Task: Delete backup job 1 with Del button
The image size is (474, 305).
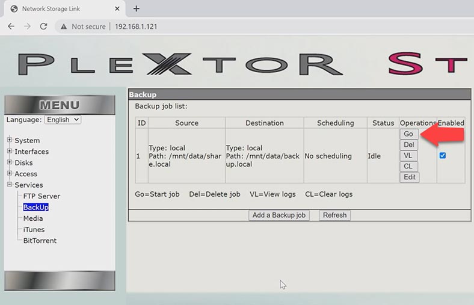Action: click(x=408, y=145)
